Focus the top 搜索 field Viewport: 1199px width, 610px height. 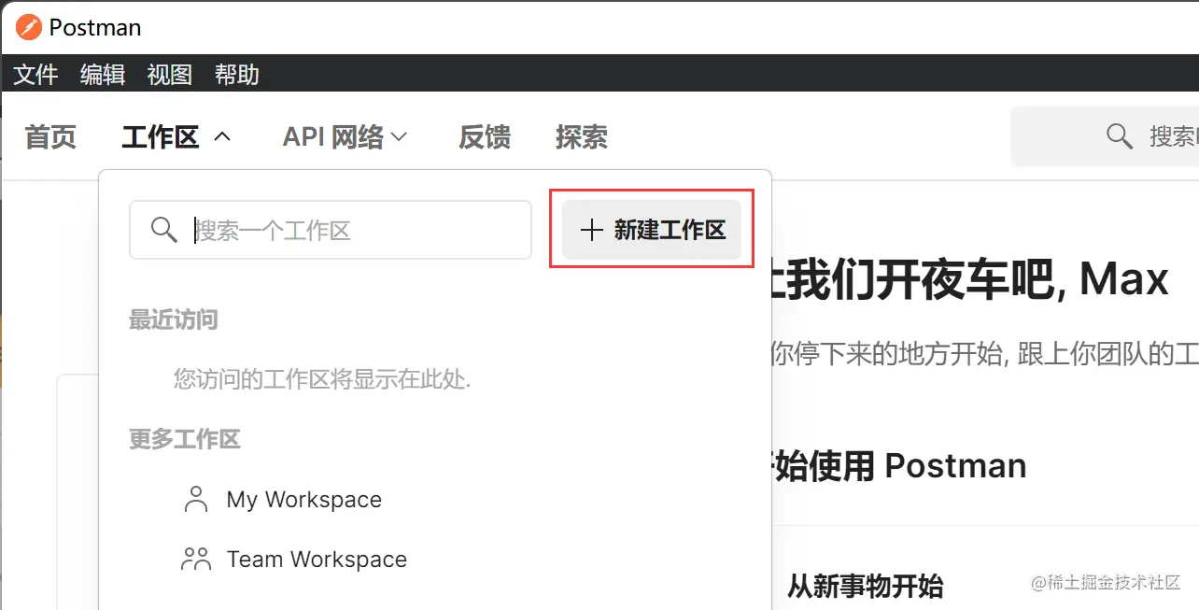pos(1106,136)
